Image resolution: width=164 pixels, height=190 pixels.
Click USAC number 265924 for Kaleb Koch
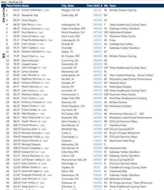97,187
